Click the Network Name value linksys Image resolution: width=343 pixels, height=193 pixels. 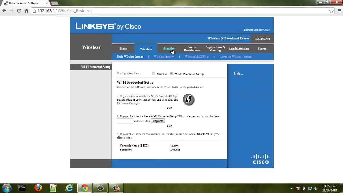[x=174, y=146]
